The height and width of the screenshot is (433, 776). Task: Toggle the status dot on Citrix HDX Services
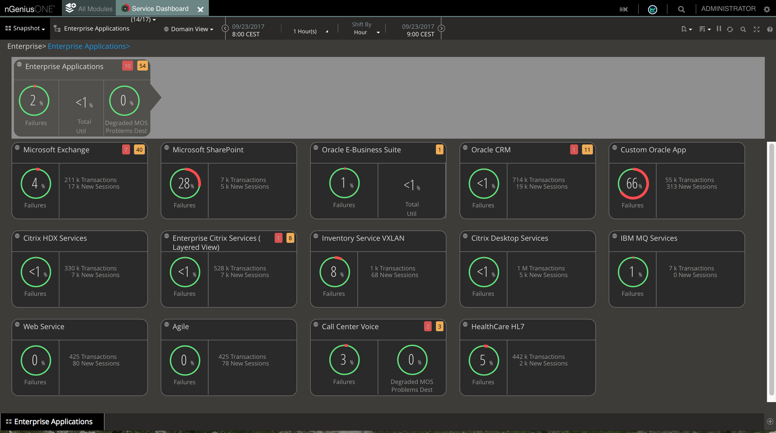point(17,236)
